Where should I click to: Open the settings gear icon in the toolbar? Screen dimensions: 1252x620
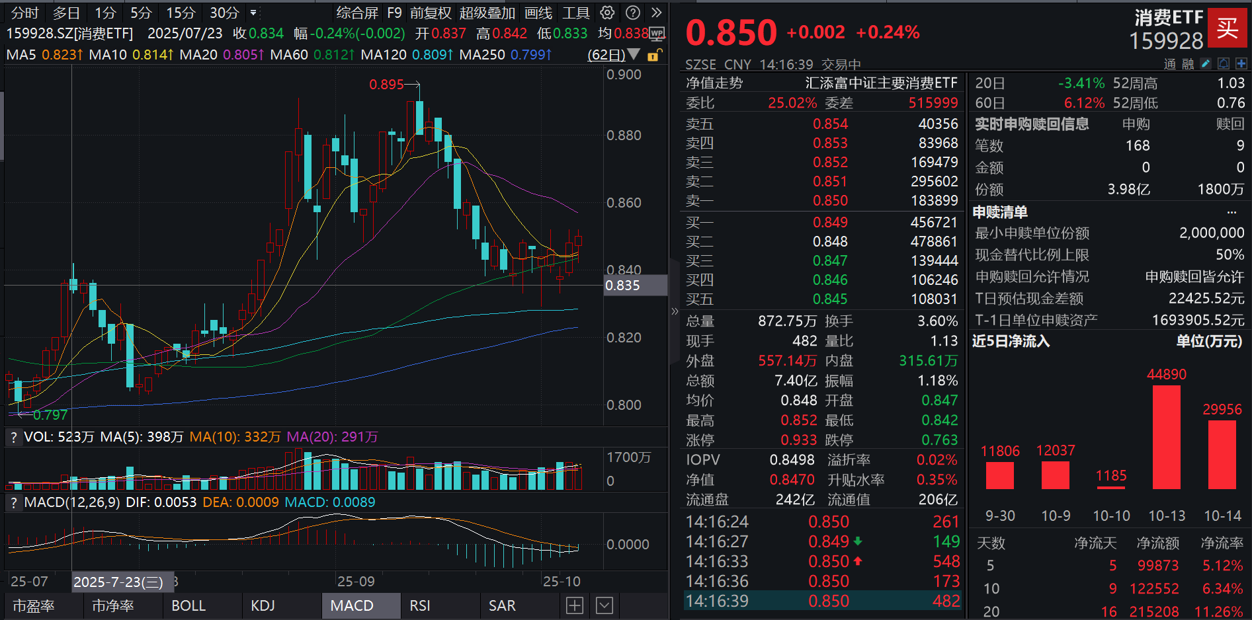pos(606,12)
